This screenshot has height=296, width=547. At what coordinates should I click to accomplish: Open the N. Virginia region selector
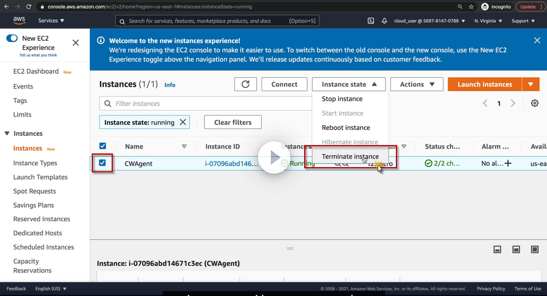click(488, 21)
